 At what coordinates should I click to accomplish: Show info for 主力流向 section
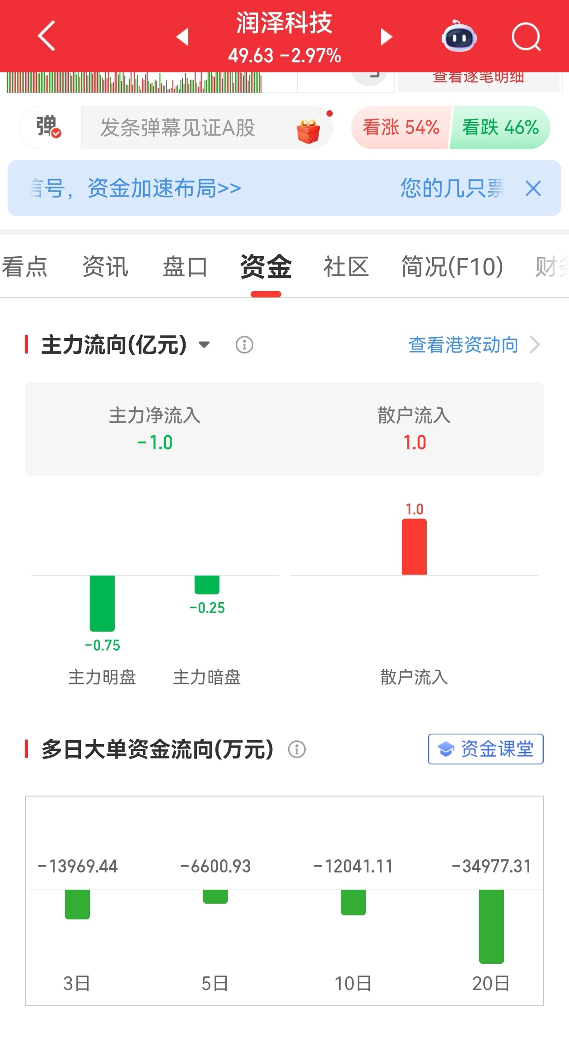coord(244,345)
